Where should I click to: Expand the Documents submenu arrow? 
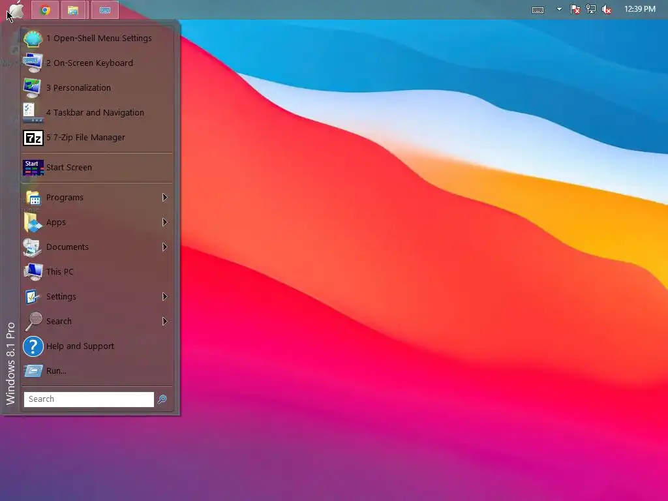coord(165,247)
